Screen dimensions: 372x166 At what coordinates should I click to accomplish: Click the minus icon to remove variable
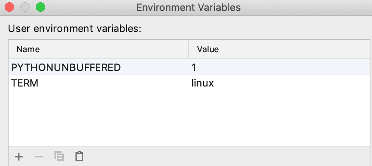tap(39, 157)
